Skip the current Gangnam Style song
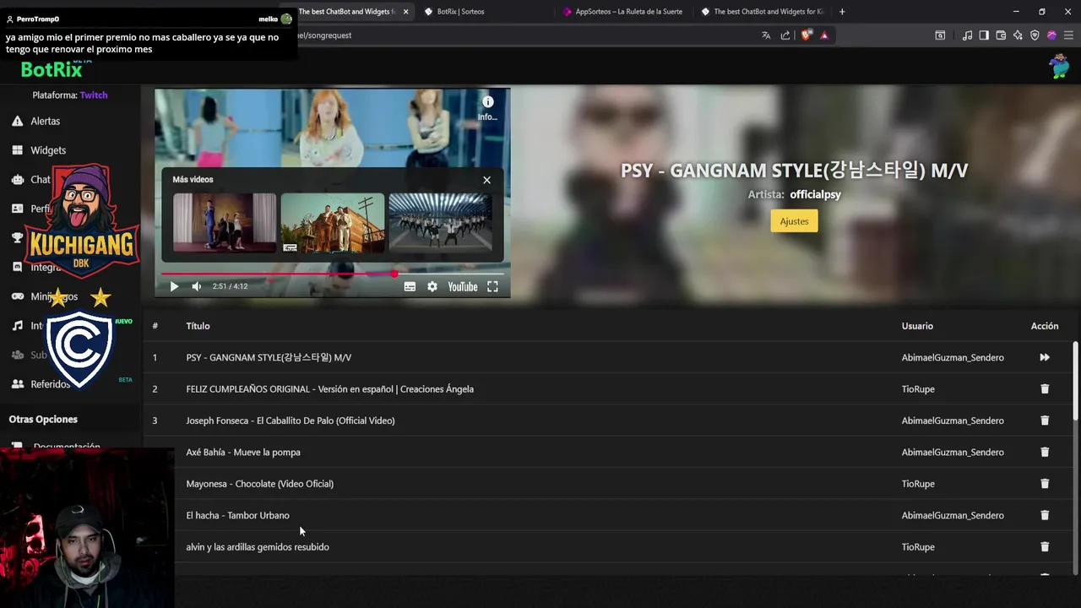1081x608 pixels. click(x=1045, y=357)
